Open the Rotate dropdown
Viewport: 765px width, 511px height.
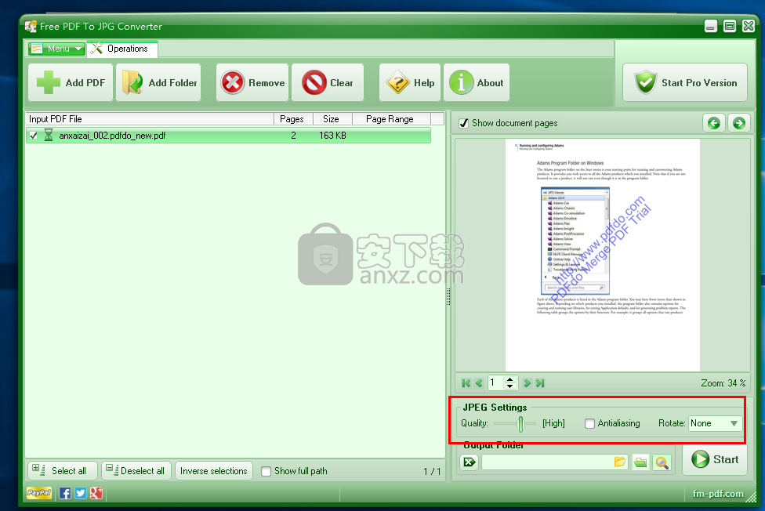pos(715,424)
